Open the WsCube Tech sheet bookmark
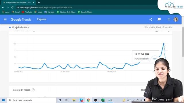This screenshot has width=184, height=103. click(x=66, y=12)
